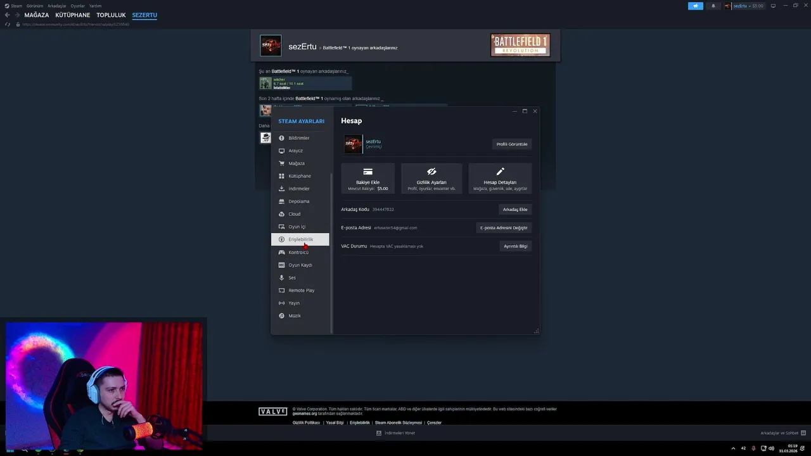
Task: Expand the system tray hidden icons chevron
Action: click(734, 448)
